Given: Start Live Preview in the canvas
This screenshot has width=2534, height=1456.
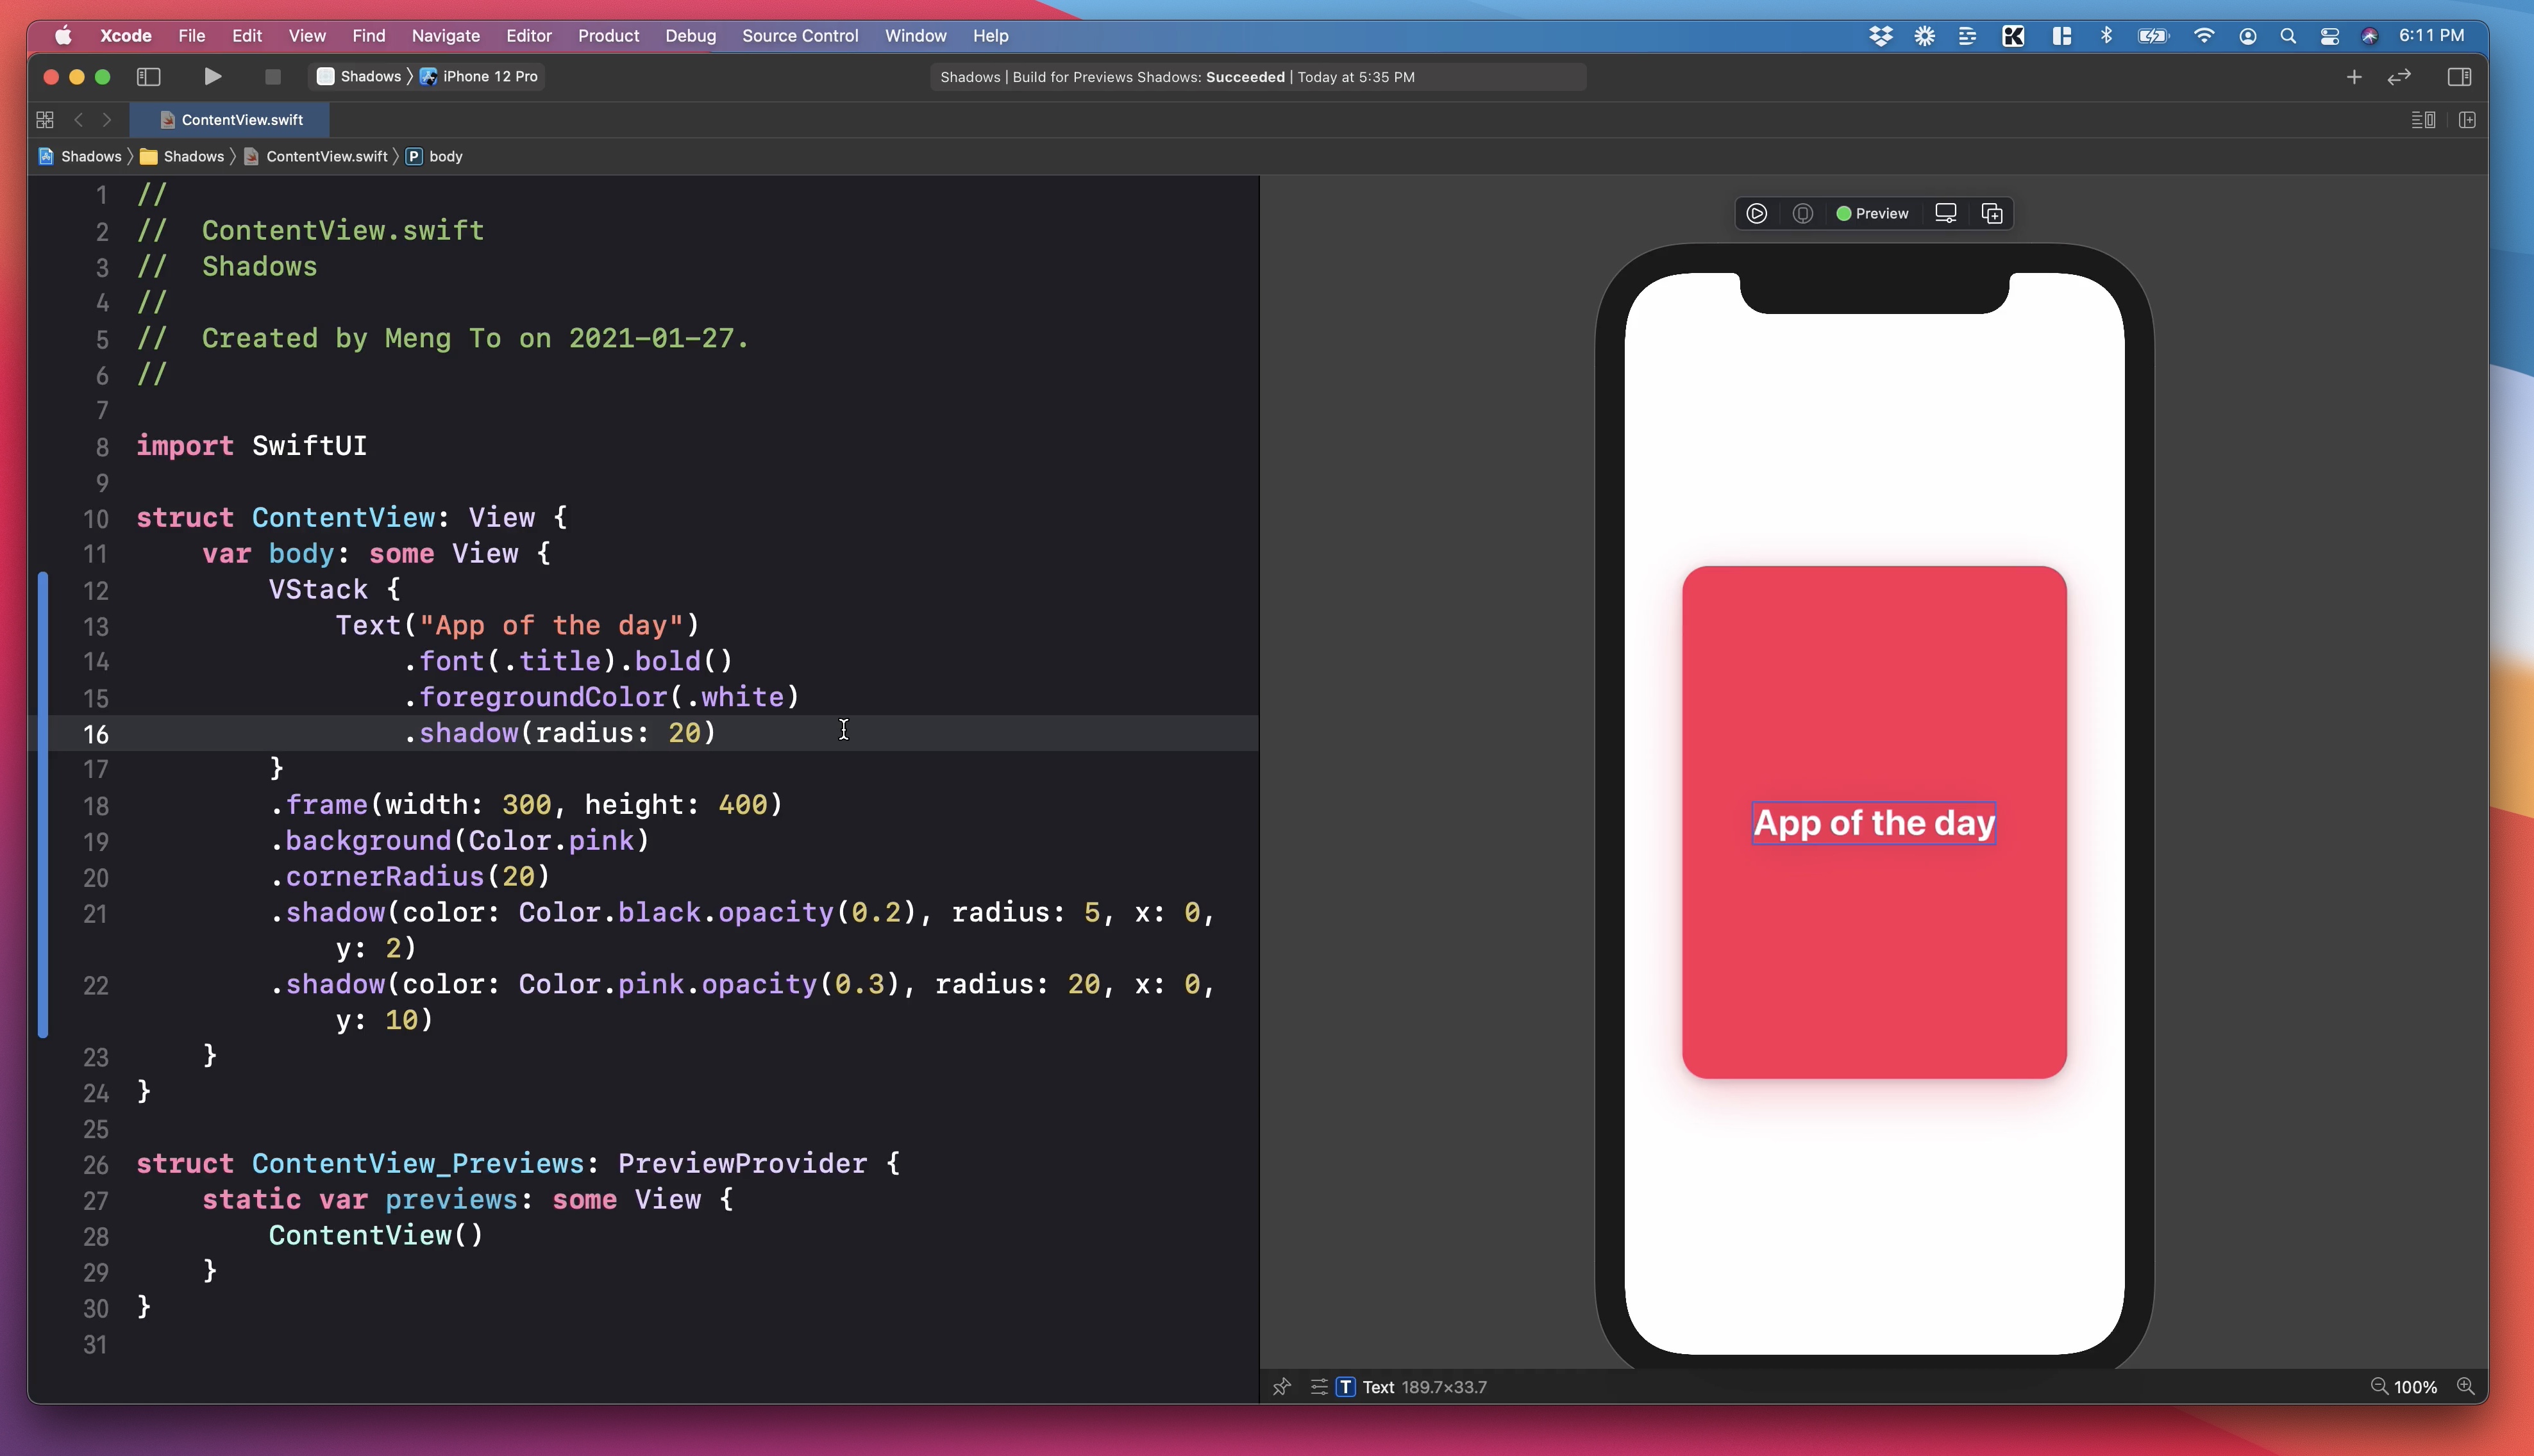Looking at the screenshot, I should pos(1757,213).
